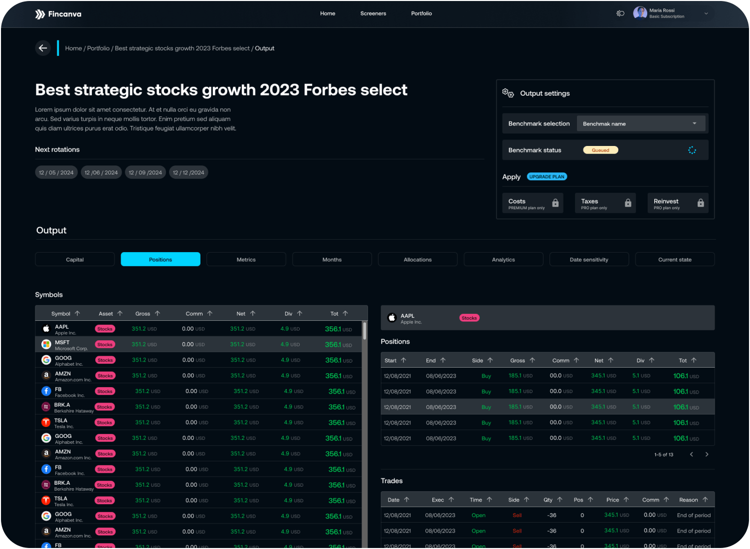This screenshot has height=549, width=750.
Task: Click the Symbols table scrollbar
Action: (365, 331)
